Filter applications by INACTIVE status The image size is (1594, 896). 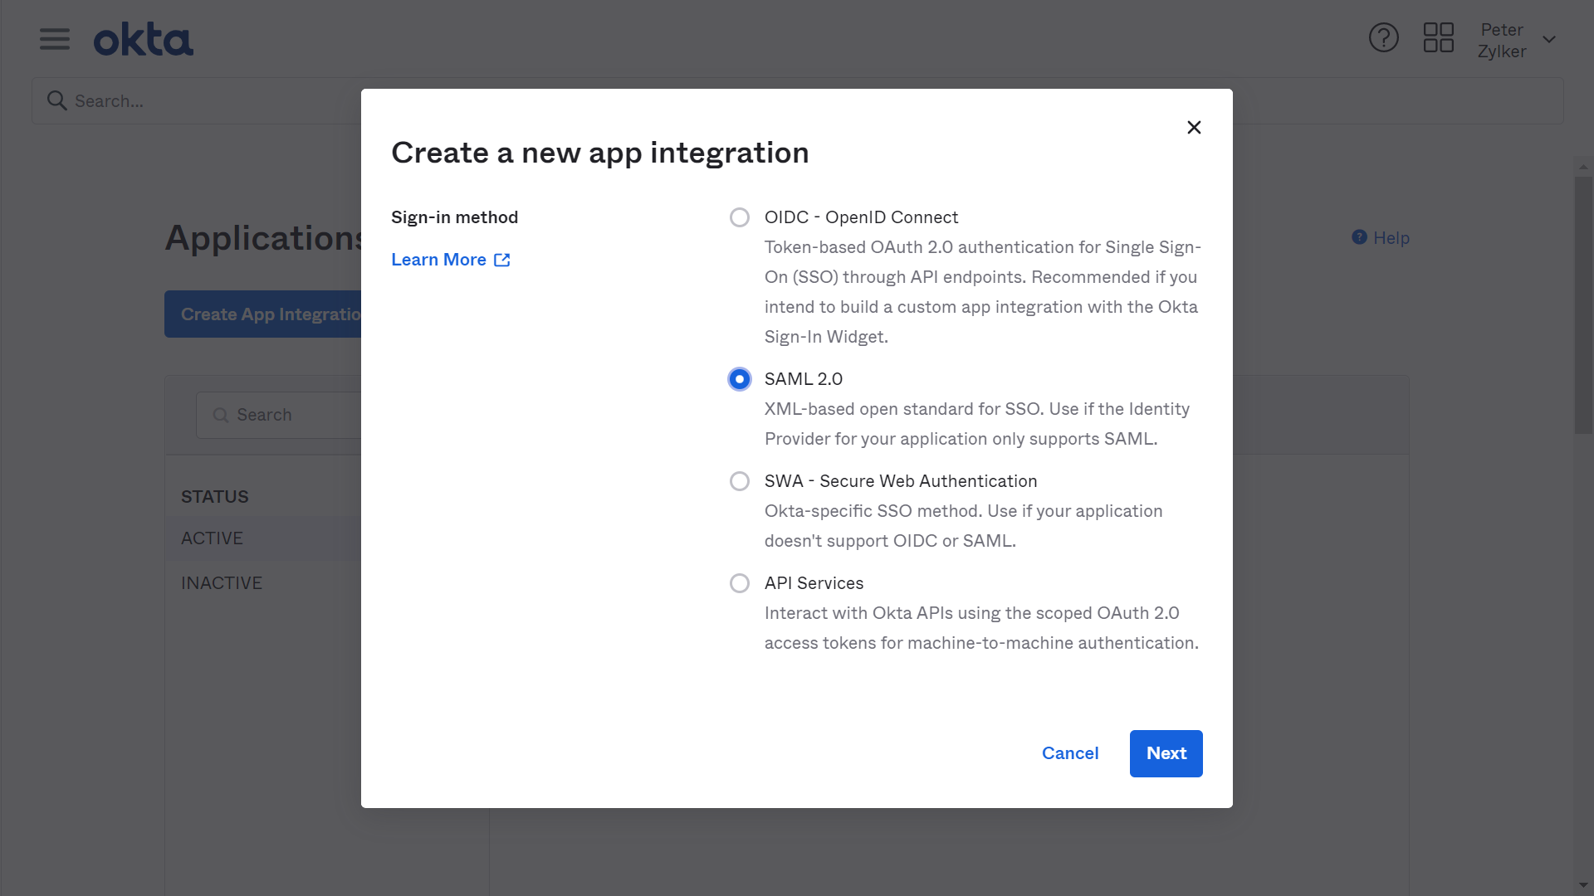(222, 583)
